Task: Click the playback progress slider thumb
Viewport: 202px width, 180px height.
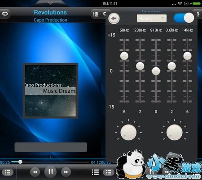Action: click(x=20, y=162)
